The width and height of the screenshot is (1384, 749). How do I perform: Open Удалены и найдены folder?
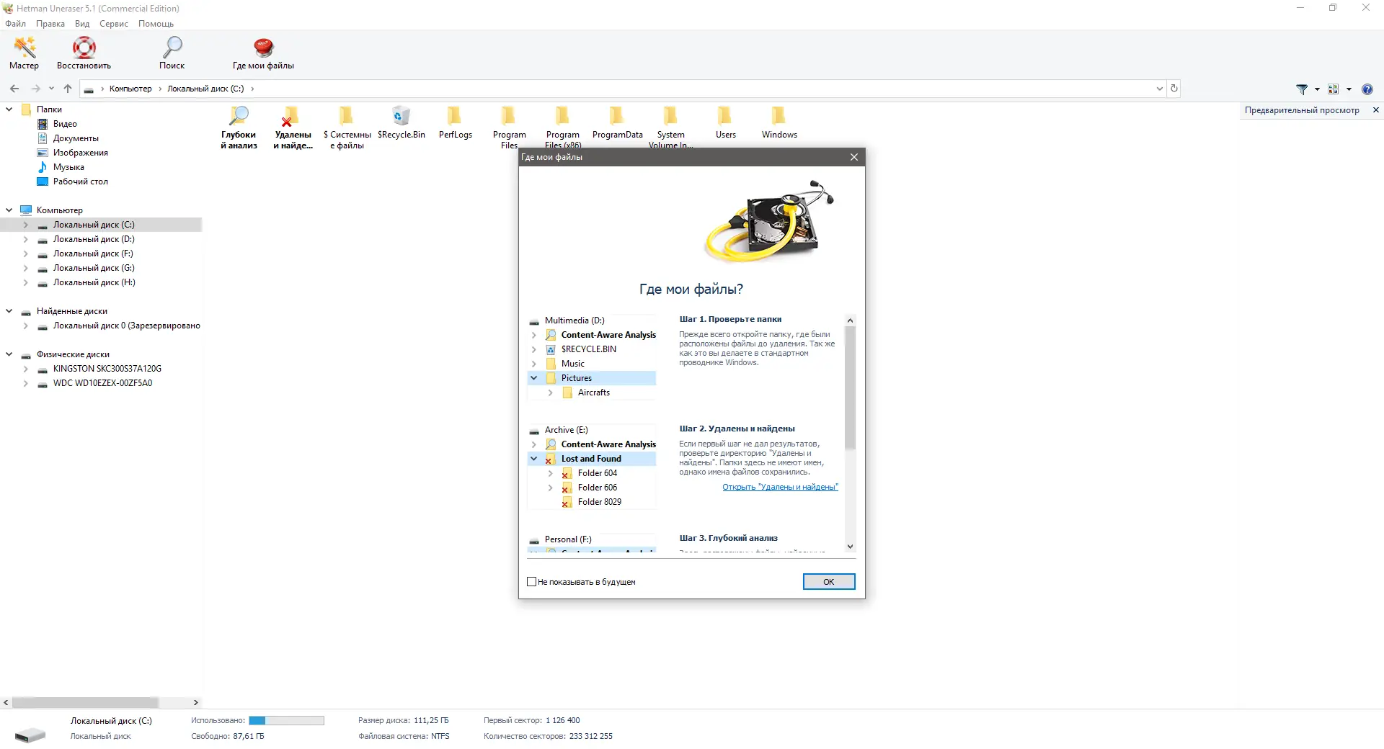click(x=291, y=117)
